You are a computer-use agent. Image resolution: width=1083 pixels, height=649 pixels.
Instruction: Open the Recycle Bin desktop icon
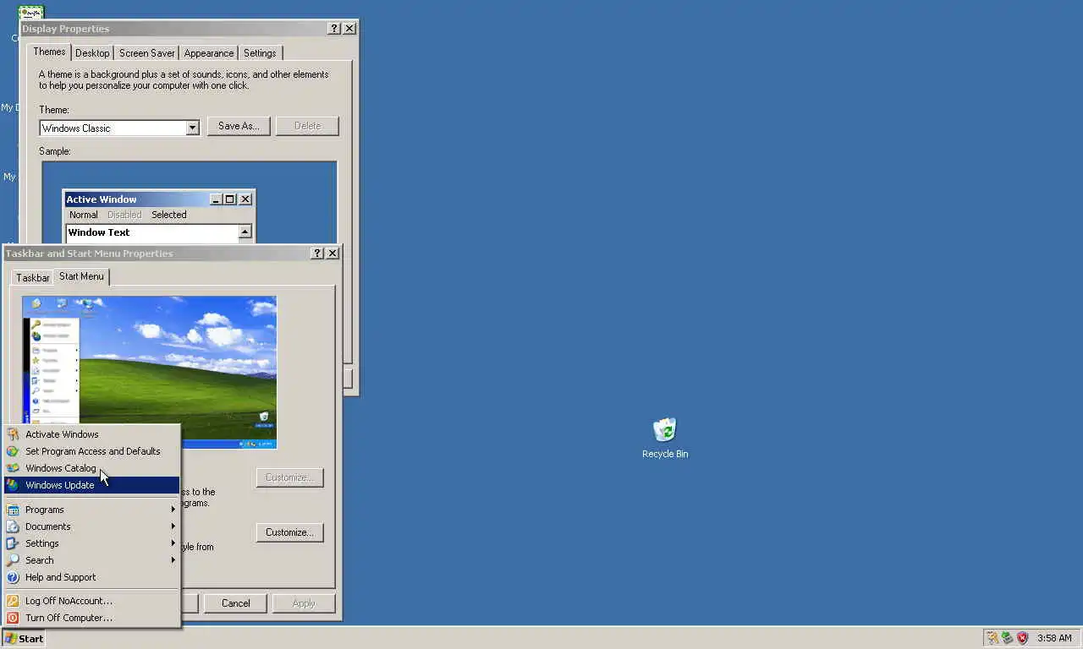point(665,438)
